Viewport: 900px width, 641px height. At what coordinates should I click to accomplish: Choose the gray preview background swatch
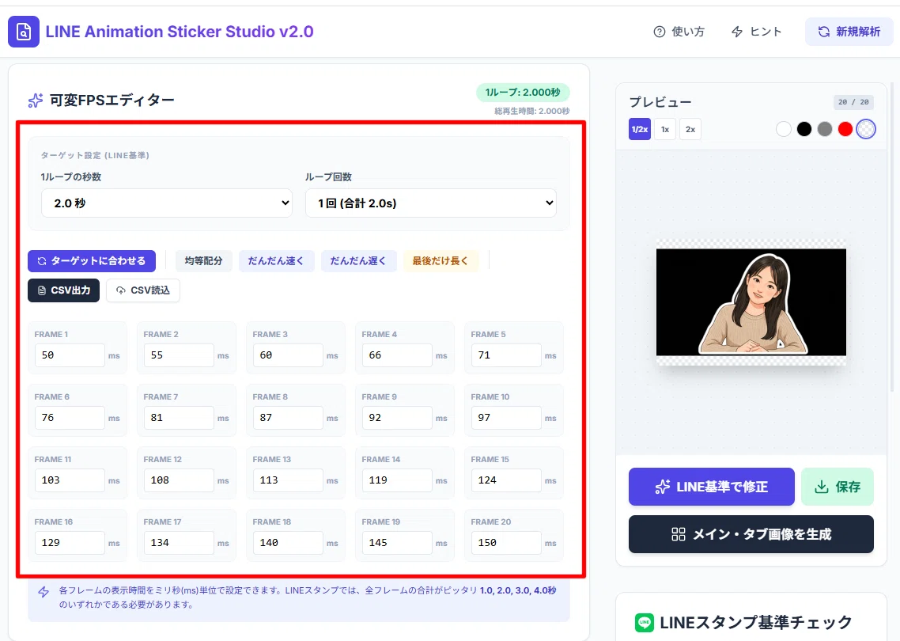825,129
